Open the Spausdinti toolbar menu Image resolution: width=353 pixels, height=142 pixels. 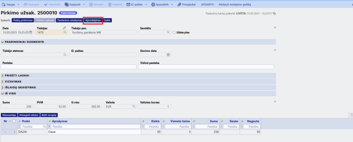tap(162, 4)
